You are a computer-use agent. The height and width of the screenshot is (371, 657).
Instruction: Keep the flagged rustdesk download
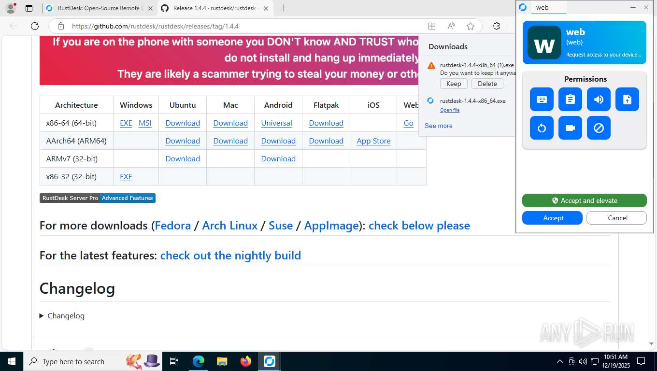click(x=454, y=84)
